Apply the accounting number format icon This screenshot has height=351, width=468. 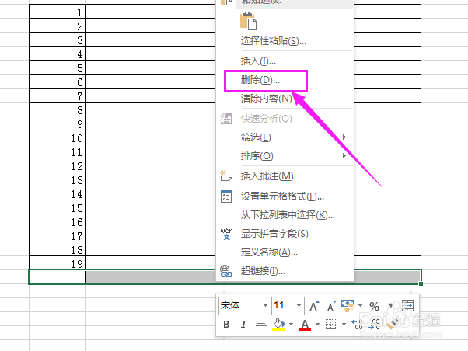coord(348,306)
